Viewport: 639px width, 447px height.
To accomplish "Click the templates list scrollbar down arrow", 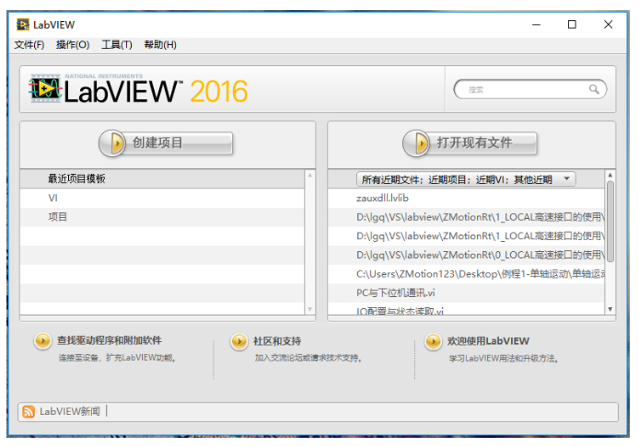I will (309, 309).
